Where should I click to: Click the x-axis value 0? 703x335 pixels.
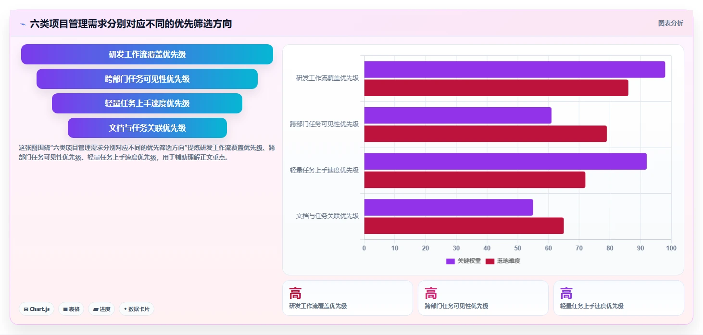[x=364, y=248]
